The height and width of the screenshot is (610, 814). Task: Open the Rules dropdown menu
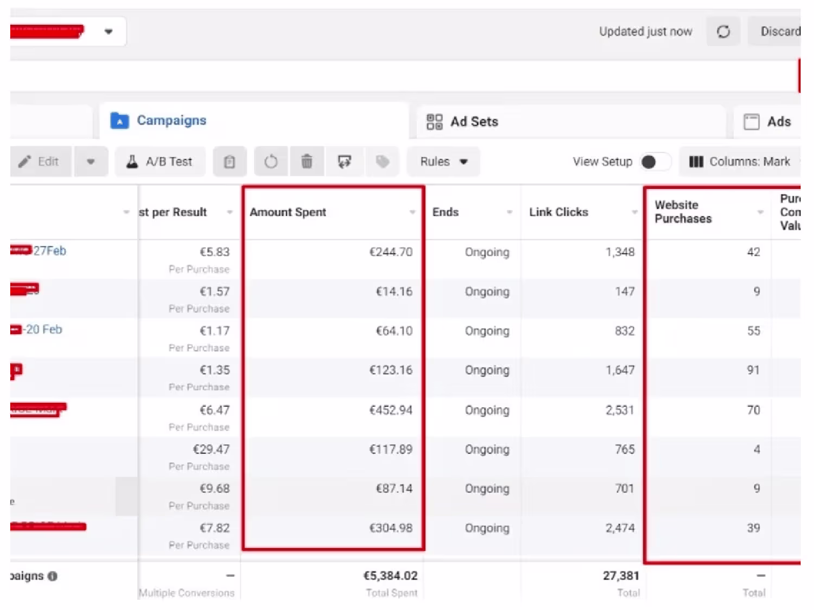[x=443, y=162]
